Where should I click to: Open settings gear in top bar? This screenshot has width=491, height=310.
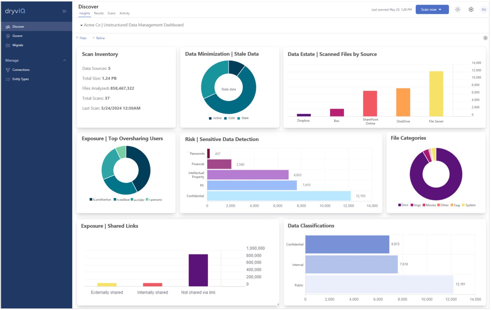coord(471,9)
